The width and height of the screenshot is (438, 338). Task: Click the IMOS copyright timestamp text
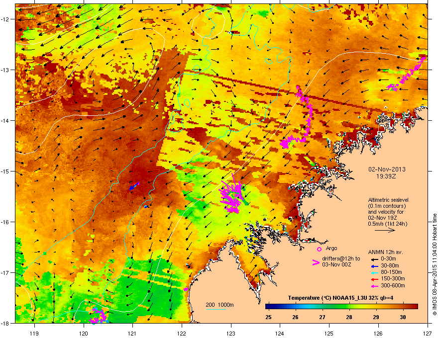click(x=435, y=264)
